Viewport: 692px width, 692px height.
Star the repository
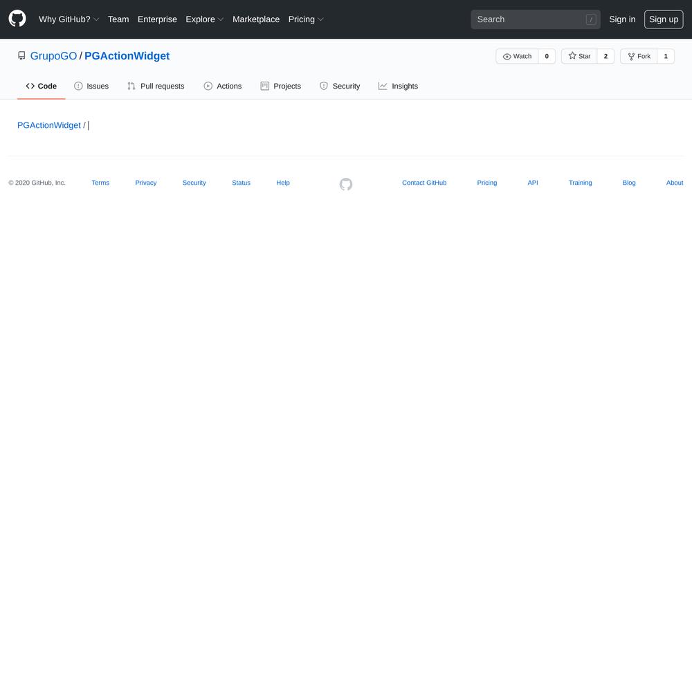coord(579,56)
